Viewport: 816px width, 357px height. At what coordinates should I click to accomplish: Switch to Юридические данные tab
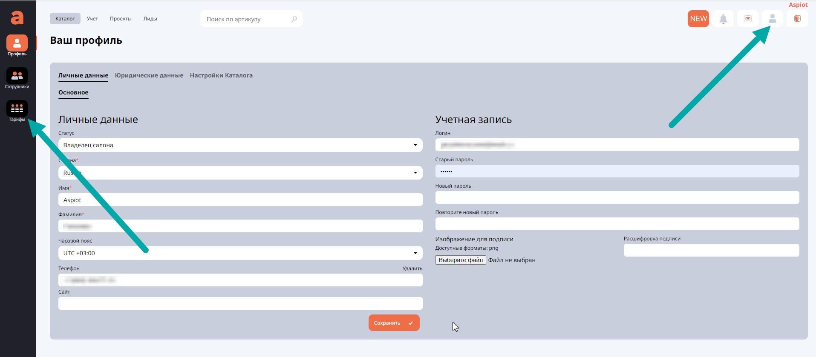149,75
